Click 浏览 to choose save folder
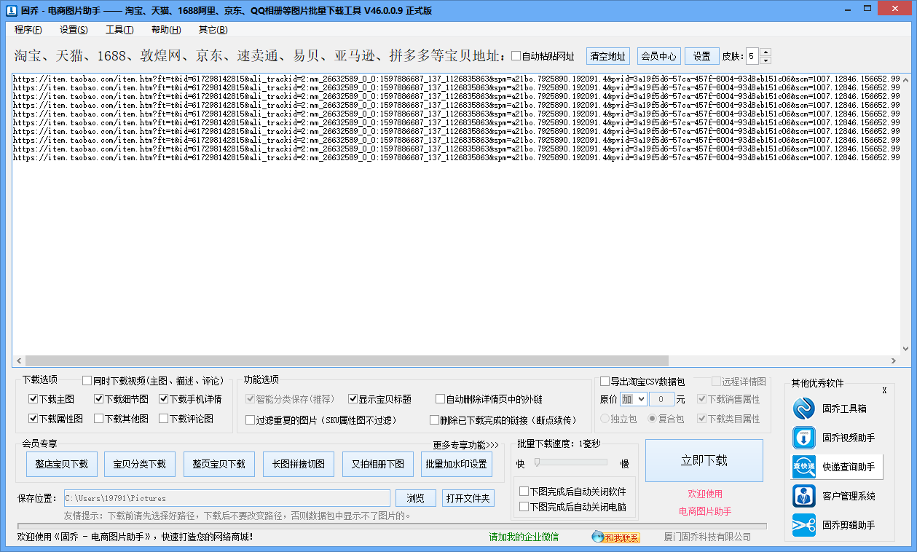Image resolution: width=917 pixels, height=552 pixels. [415, 498]
